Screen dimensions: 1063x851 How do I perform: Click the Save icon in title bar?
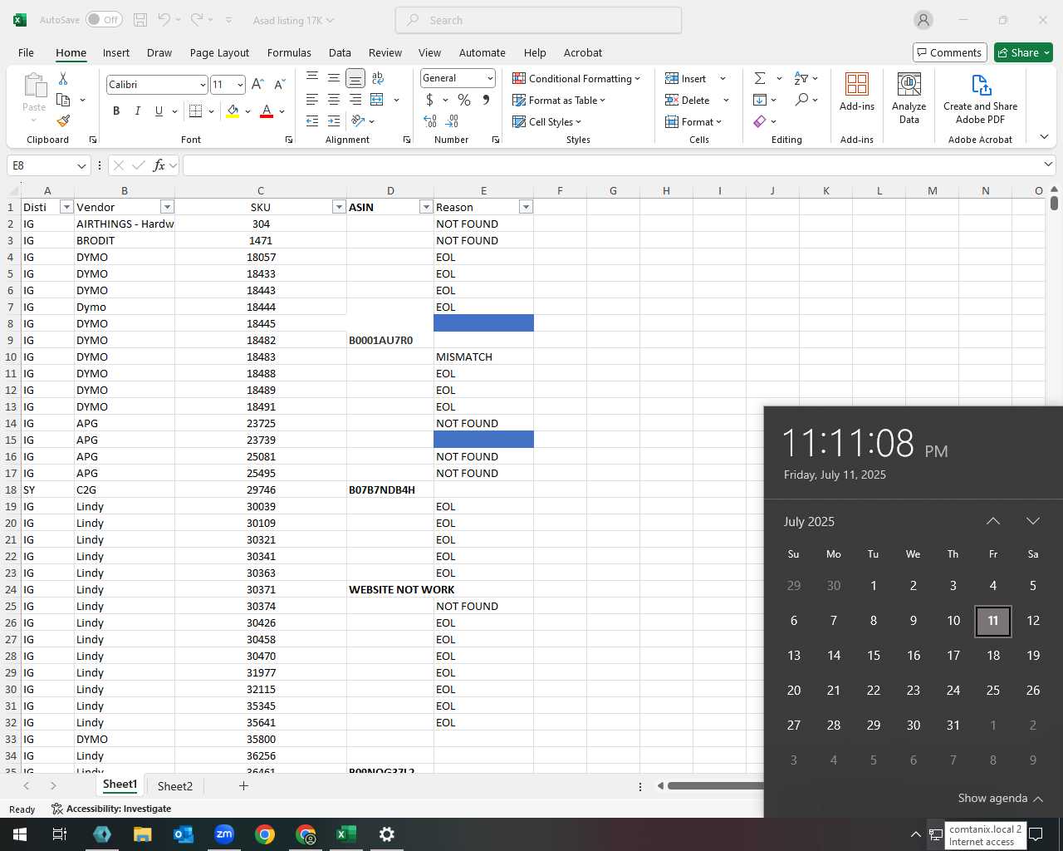(140, 20)
